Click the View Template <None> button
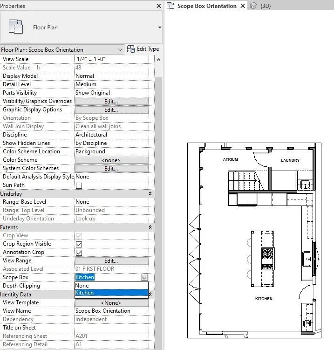Viewport: 334px width, 350px height. [111, 302]
